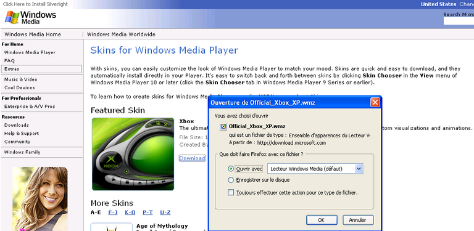Screen dimensions: 474x231
Task: Close the Ouverture de Official_Xbox_XP.wmz dialog
Action: (375, 102)
